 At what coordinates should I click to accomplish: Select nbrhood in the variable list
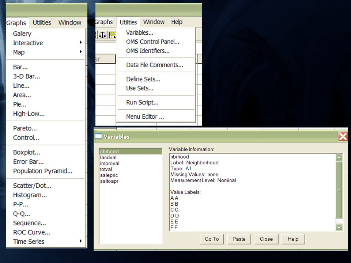(x=131, y=151)
